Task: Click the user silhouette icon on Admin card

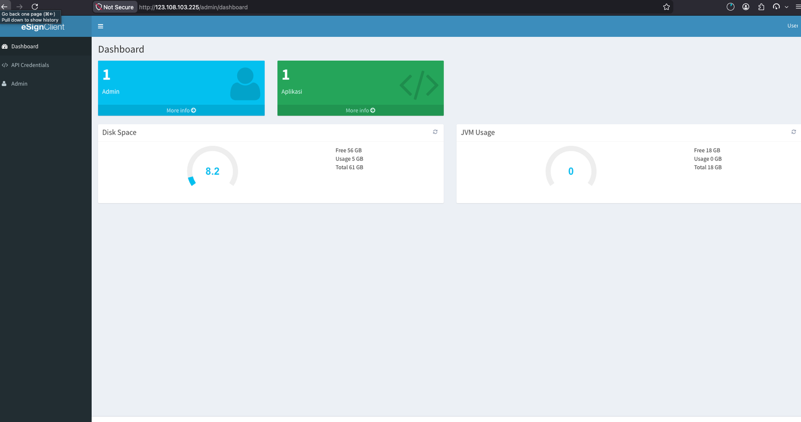Action: [x=245, y=84]
